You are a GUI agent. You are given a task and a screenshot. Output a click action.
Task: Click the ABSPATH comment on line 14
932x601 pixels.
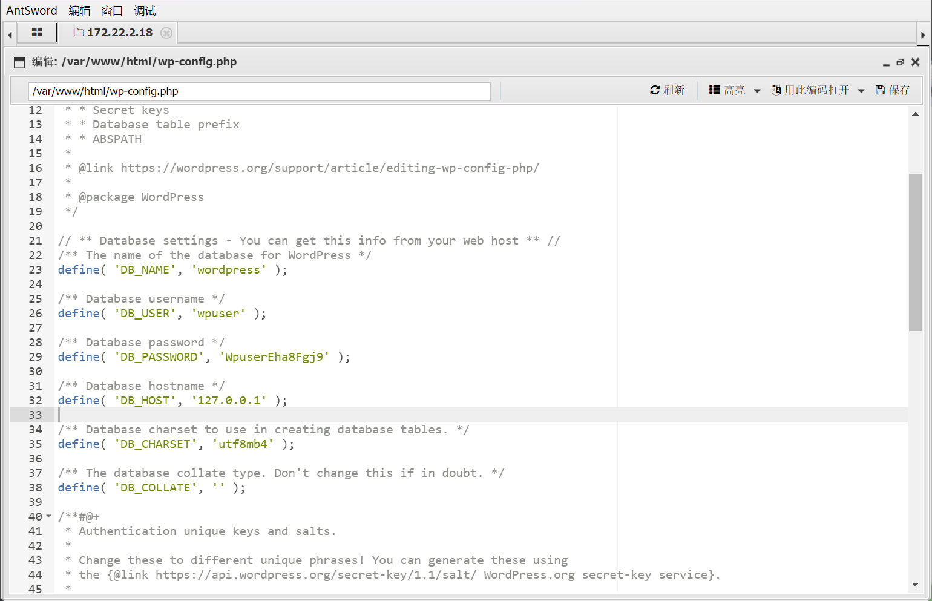(117, 139)
